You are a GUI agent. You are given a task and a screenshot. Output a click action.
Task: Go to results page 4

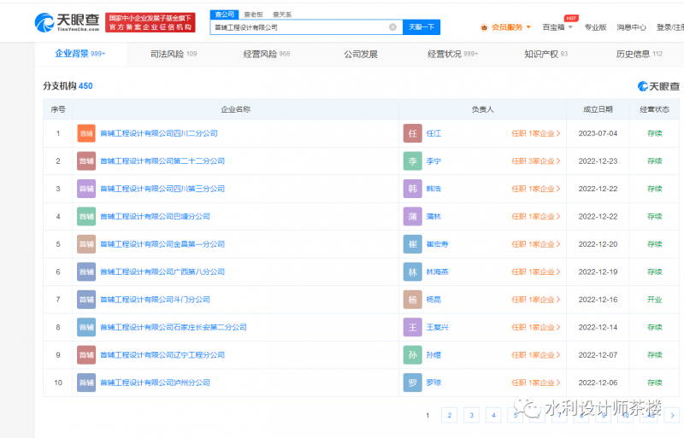(493, 415)
